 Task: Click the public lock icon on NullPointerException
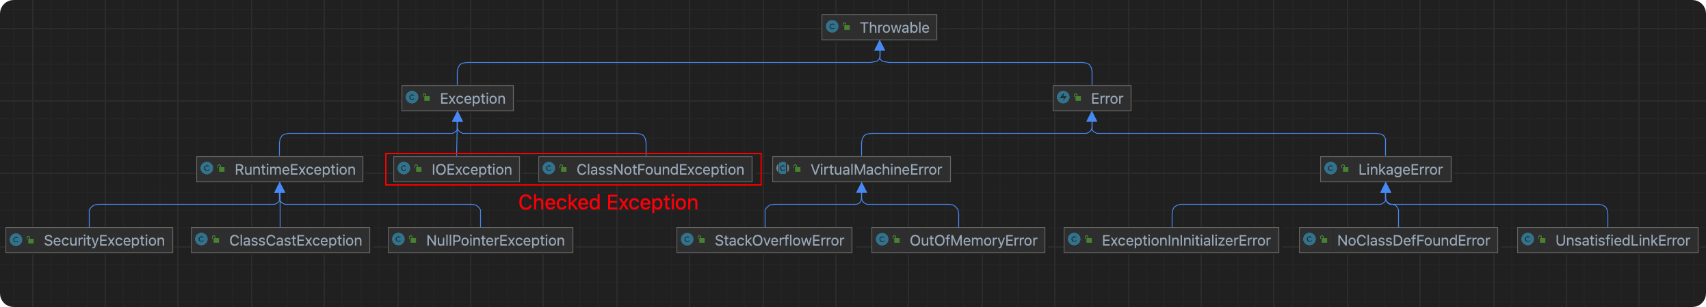(412, 239)
